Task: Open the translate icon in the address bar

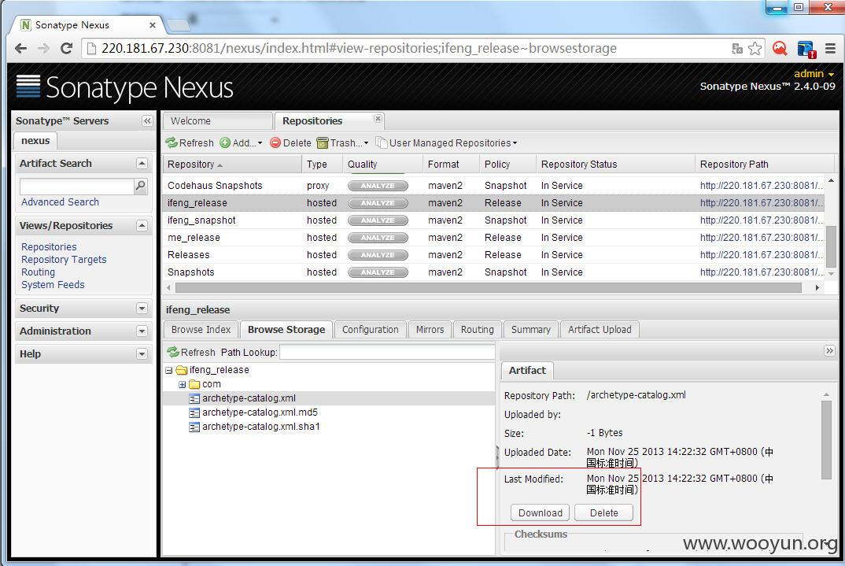Action: click(737, 49)
